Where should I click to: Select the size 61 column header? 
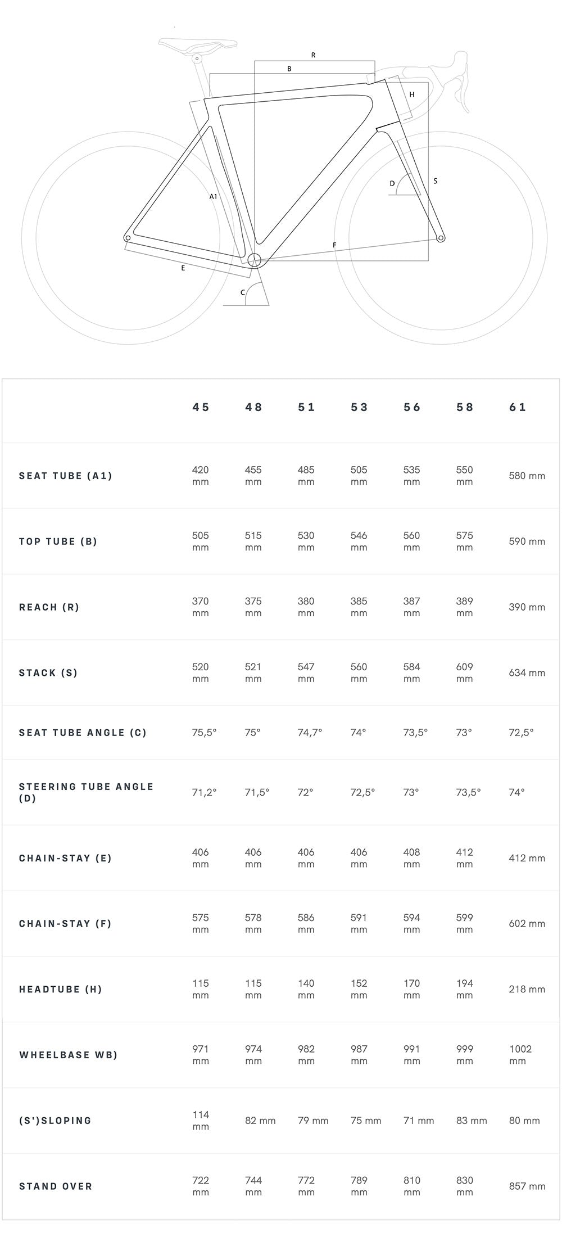(518, 407)
